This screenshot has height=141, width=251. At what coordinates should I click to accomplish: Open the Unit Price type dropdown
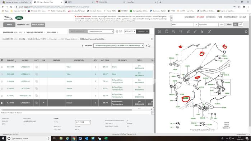point(83,122)
